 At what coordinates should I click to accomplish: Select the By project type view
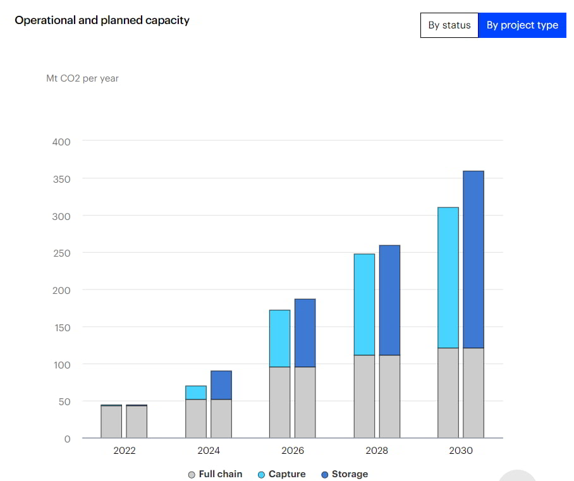(x=522, y=25)
